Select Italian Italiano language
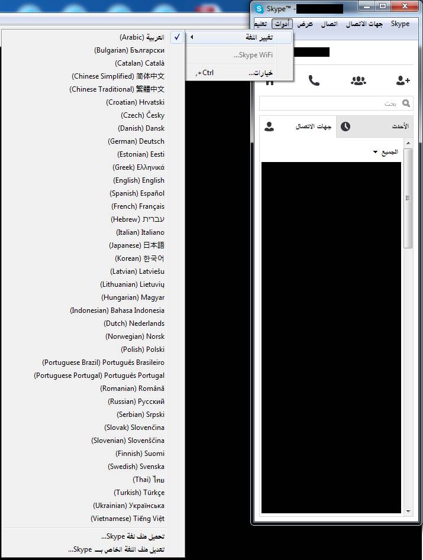Viewport: 423px width, 560px height. click(93, 232)
